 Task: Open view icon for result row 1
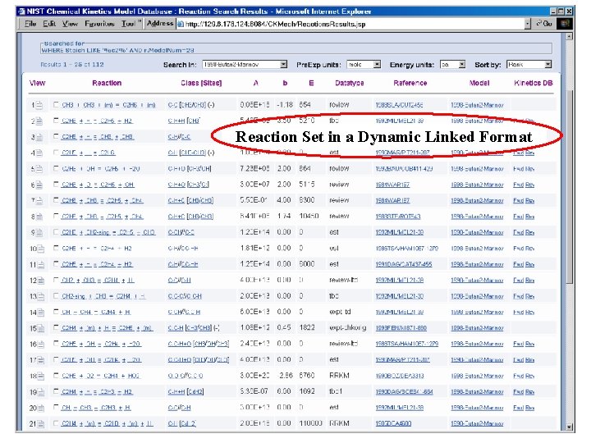(x=39, y=105)
